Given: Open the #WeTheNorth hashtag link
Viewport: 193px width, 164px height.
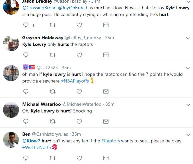Looking at the screenshot, I should pyautogui.click(x=37, y=147).
